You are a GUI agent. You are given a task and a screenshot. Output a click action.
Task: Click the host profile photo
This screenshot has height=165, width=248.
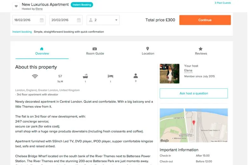pyautogui.click(x=170, y=73)
